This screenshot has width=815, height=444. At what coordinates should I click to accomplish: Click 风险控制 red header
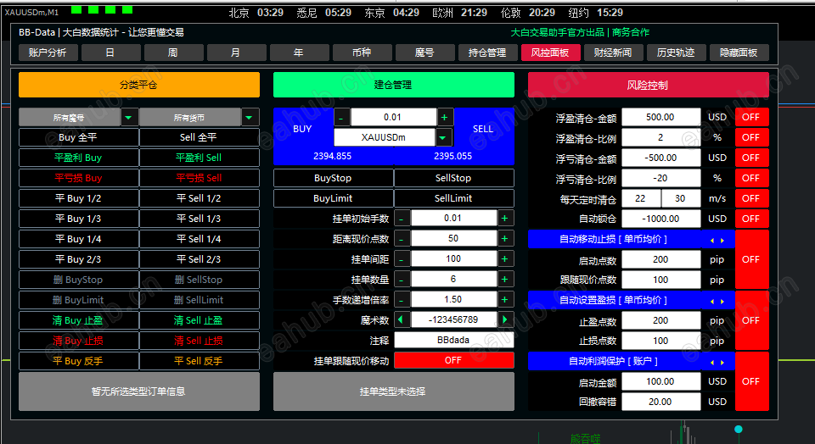648,85
